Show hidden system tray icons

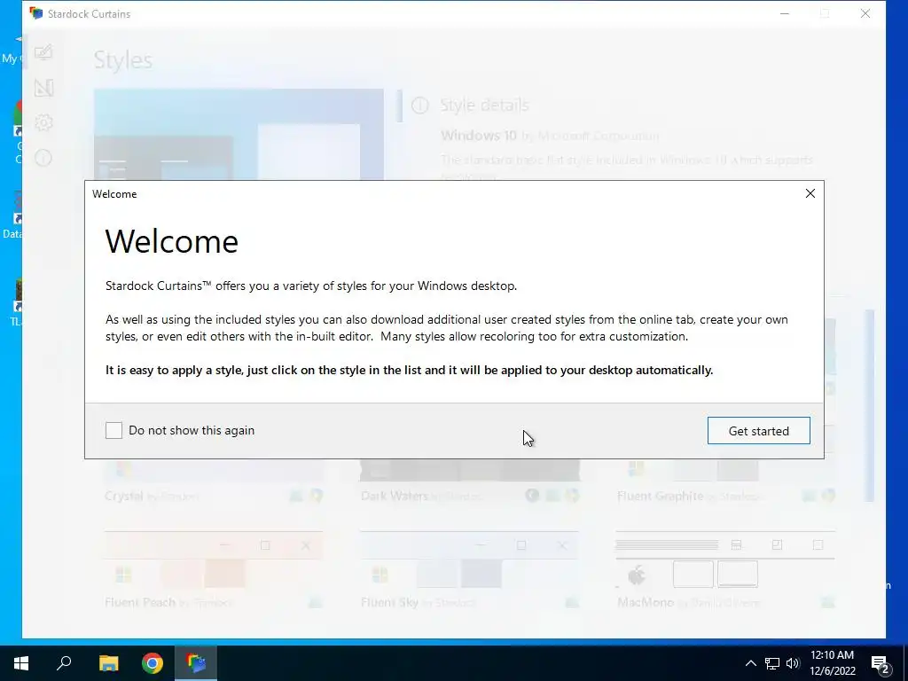750,663
